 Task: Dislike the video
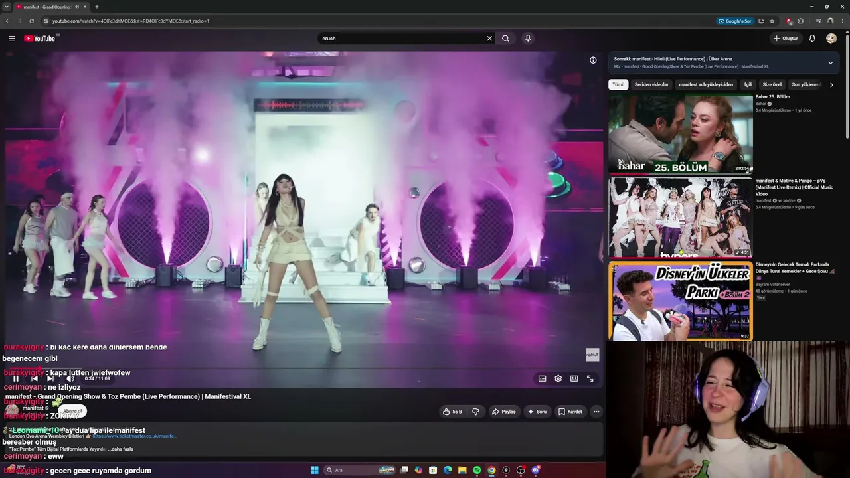(475, 412)
